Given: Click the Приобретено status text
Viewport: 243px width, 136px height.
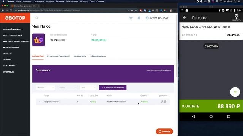Looking at the screenshot, I should [99, 40].
